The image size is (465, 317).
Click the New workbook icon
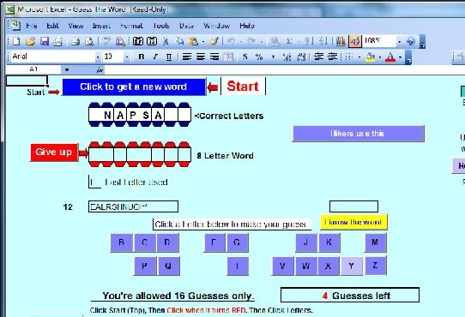click(16, 41)
